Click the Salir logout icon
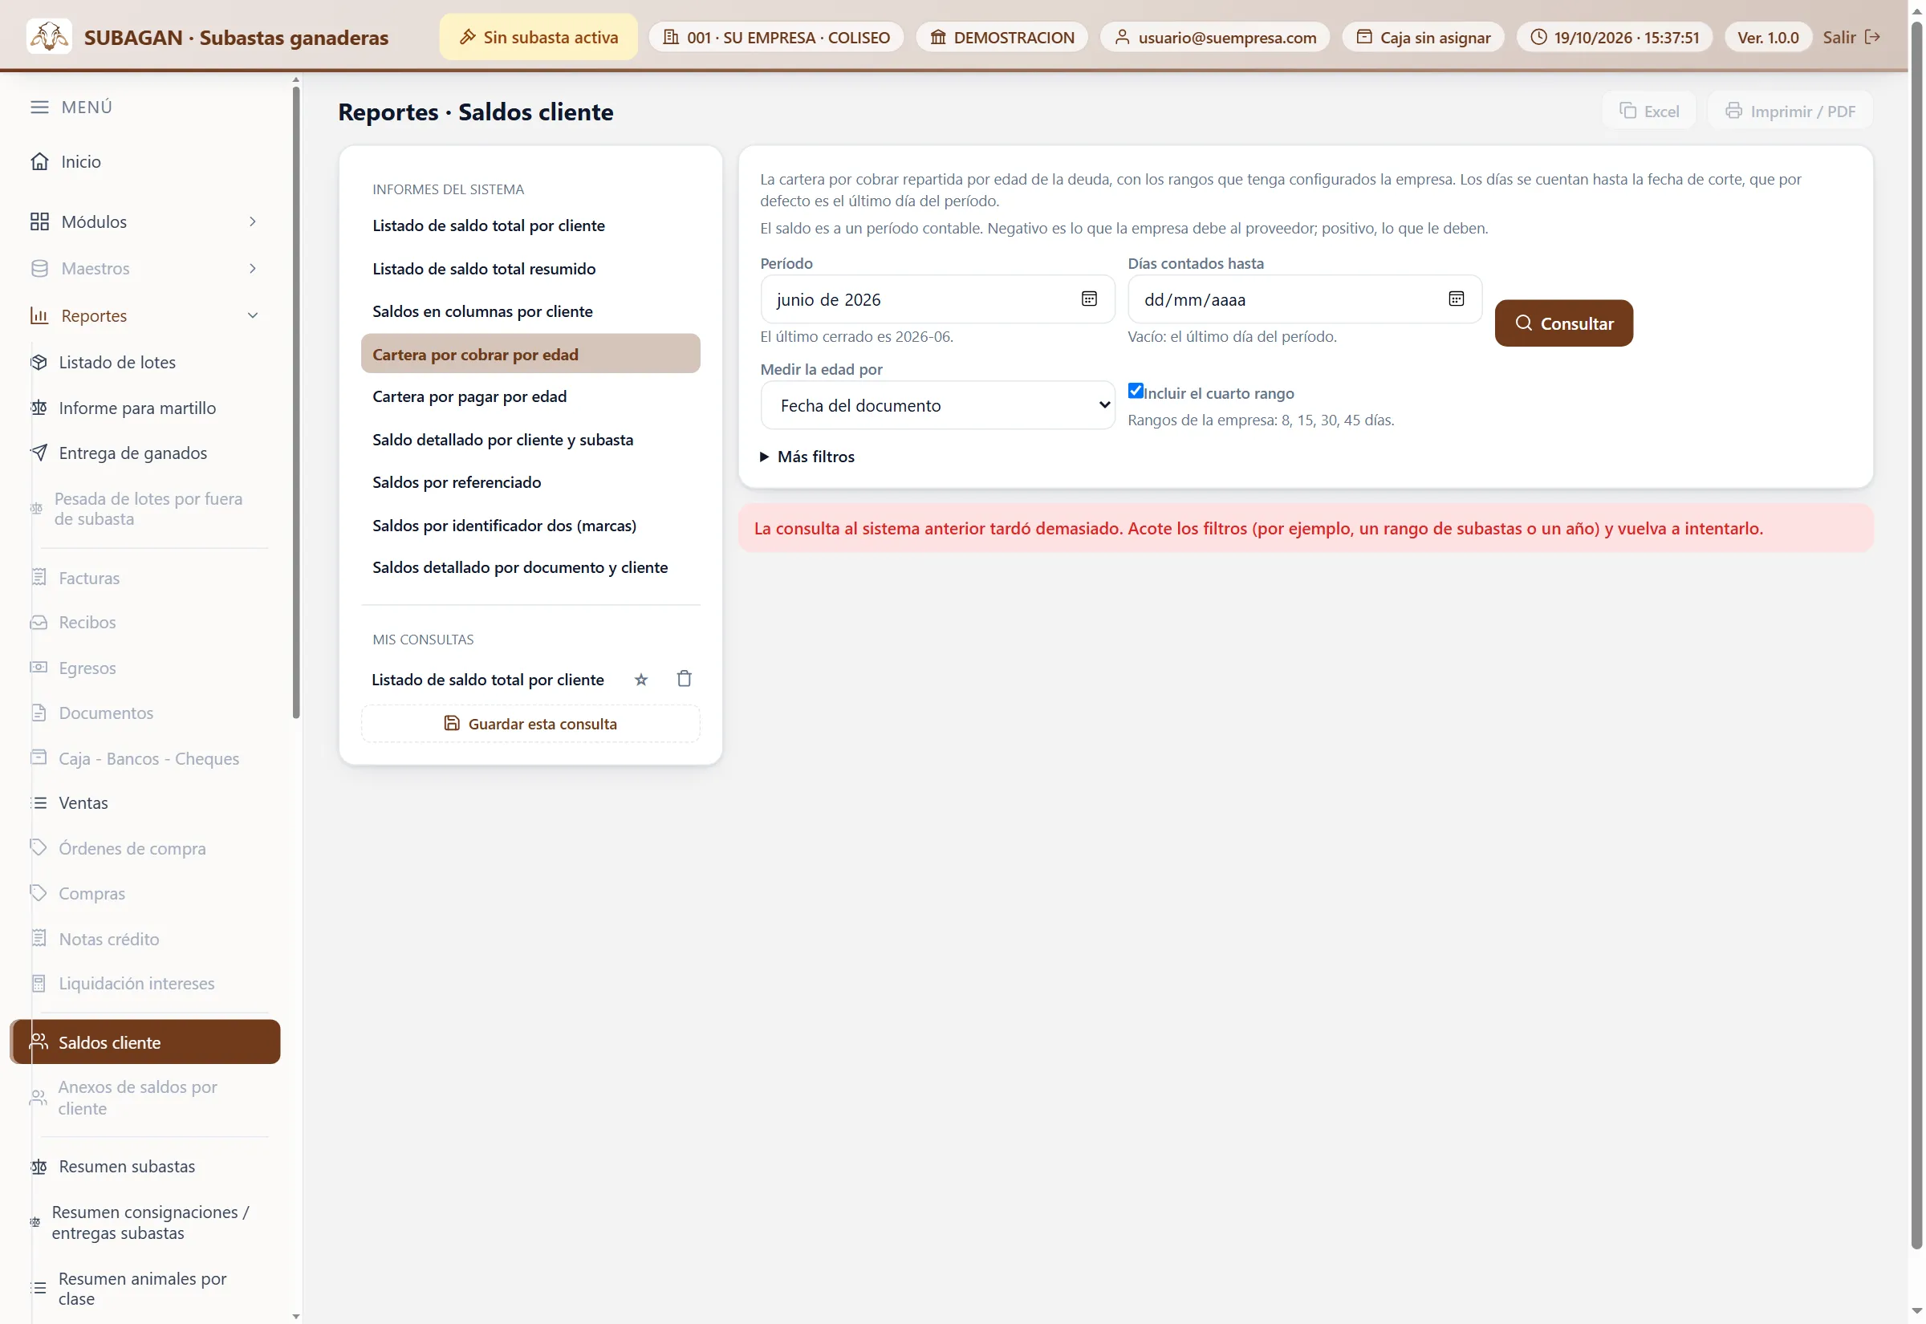 1871,36
